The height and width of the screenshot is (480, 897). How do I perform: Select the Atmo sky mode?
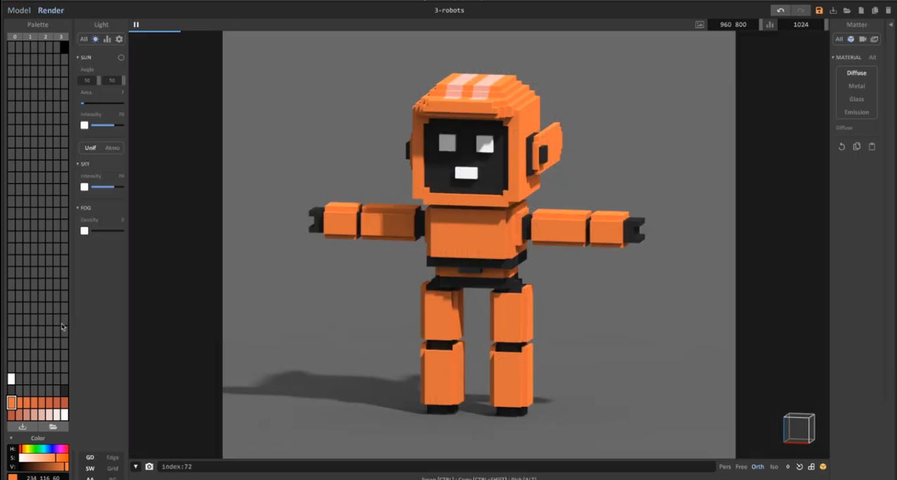(x=113, y=148)
